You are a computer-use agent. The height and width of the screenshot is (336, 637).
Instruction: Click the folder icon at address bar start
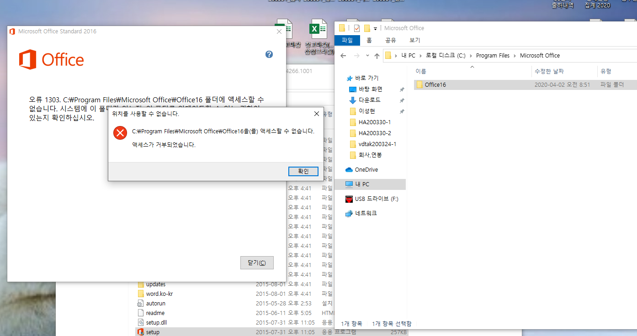388,56
